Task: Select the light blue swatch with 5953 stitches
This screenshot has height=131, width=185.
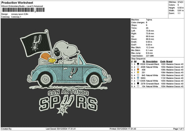Action: 138,78
